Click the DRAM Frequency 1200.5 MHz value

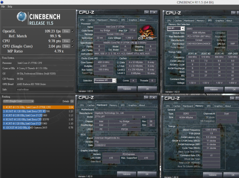click(211, 130)
